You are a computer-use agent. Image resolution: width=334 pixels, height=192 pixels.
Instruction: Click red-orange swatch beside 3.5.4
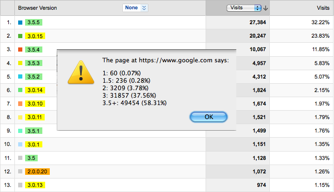point(20,50)
